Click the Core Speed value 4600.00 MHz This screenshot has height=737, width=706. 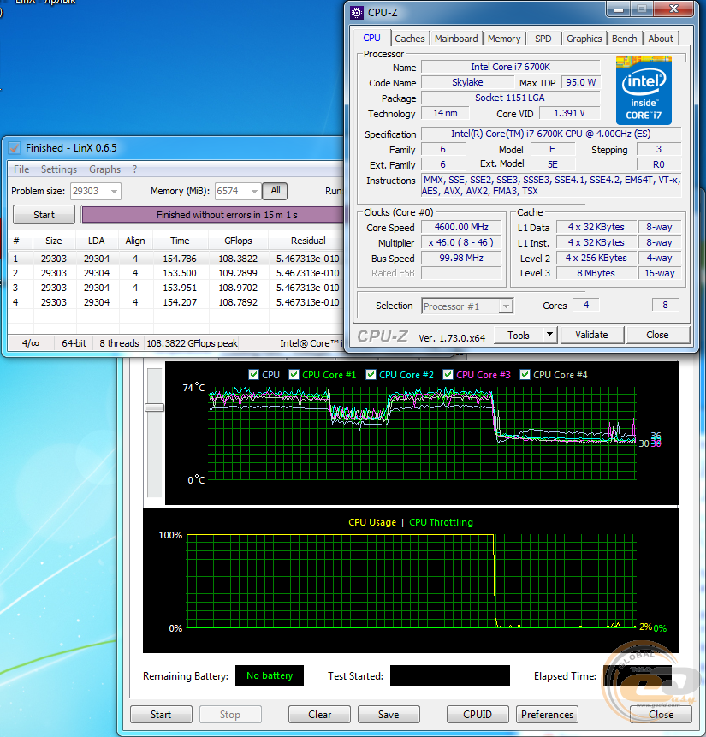(461, 227)
